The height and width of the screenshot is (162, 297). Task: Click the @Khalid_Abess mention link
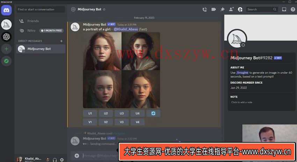pyautogui.click(x=126, y=29)
